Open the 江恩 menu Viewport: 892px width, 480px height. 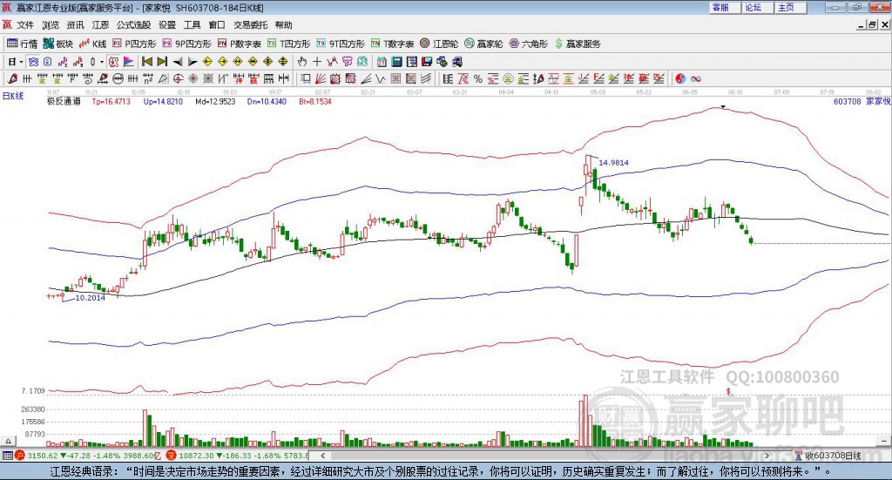click(100, 25)
